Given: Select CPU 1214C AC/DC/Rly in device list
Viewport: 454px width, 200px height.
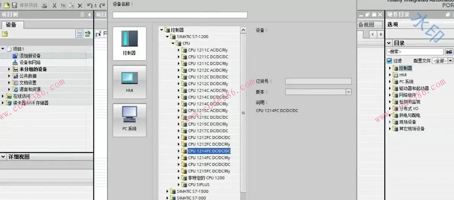Looking at the screenshot, I should point(208,90).
